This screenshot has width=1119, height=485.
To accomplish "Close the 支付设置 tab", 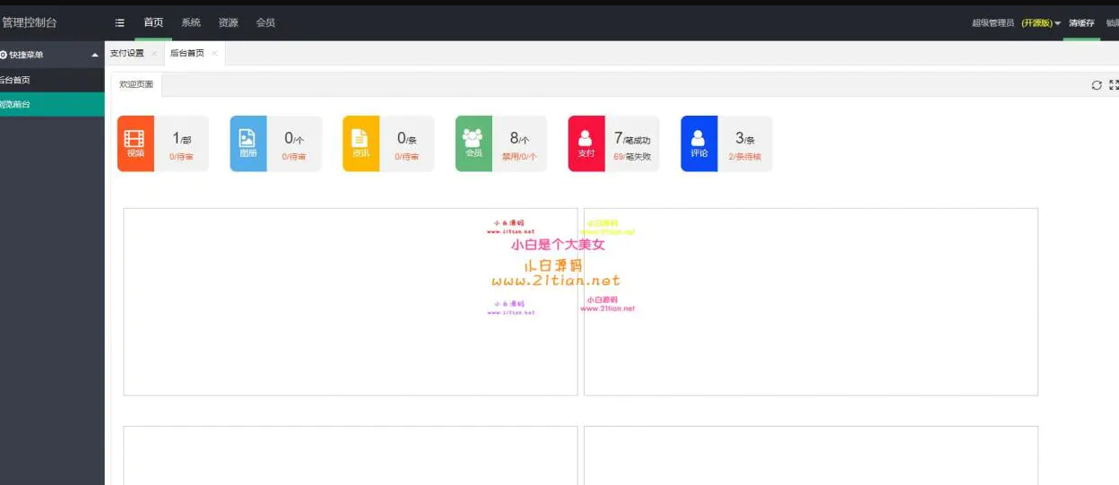I will (x=154, y=54).
